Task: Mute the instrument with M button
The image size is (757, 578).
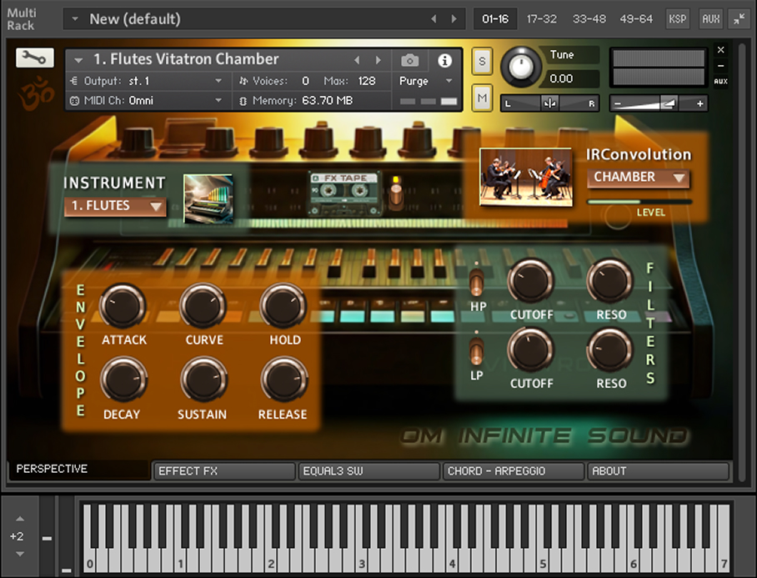Action: (x=482, y=98)
